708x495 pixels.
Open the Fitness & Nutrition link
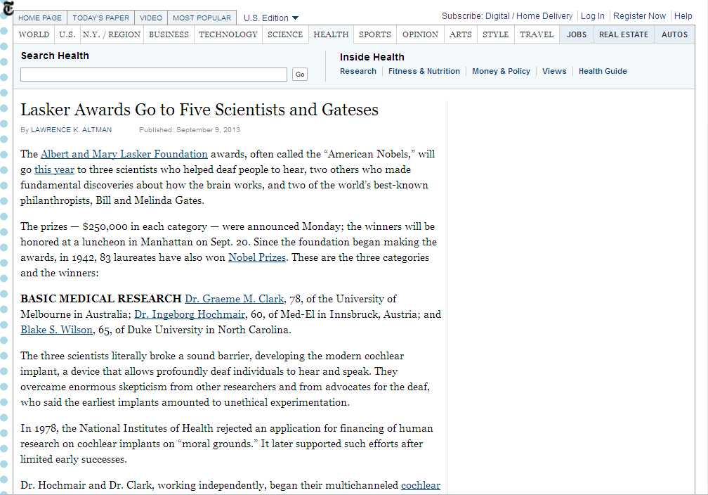click(x=424, y=71)
